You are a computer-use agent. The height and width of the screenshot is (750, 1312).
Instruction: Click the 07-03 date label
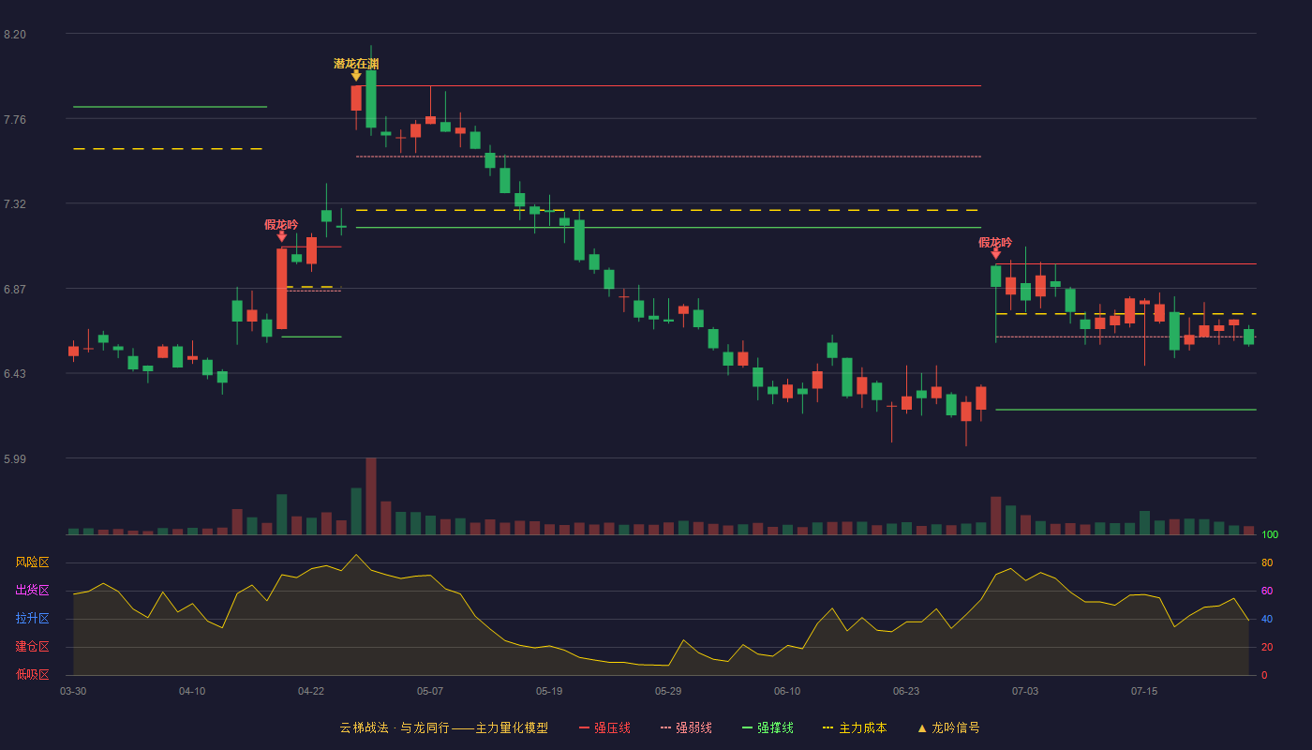click(1025, 691)
